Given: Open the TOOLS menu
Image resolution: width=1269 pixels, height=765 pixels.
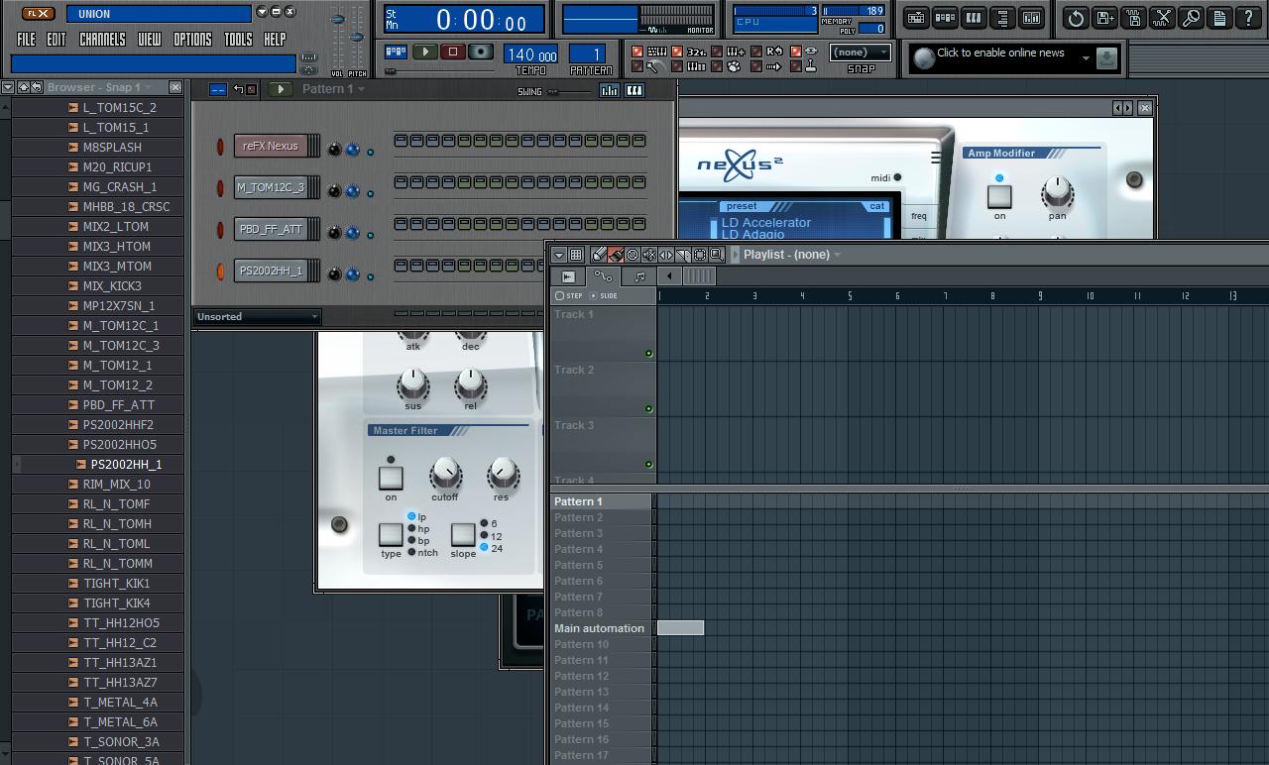Looking at the screenshot, I should (x=238, y=40).
